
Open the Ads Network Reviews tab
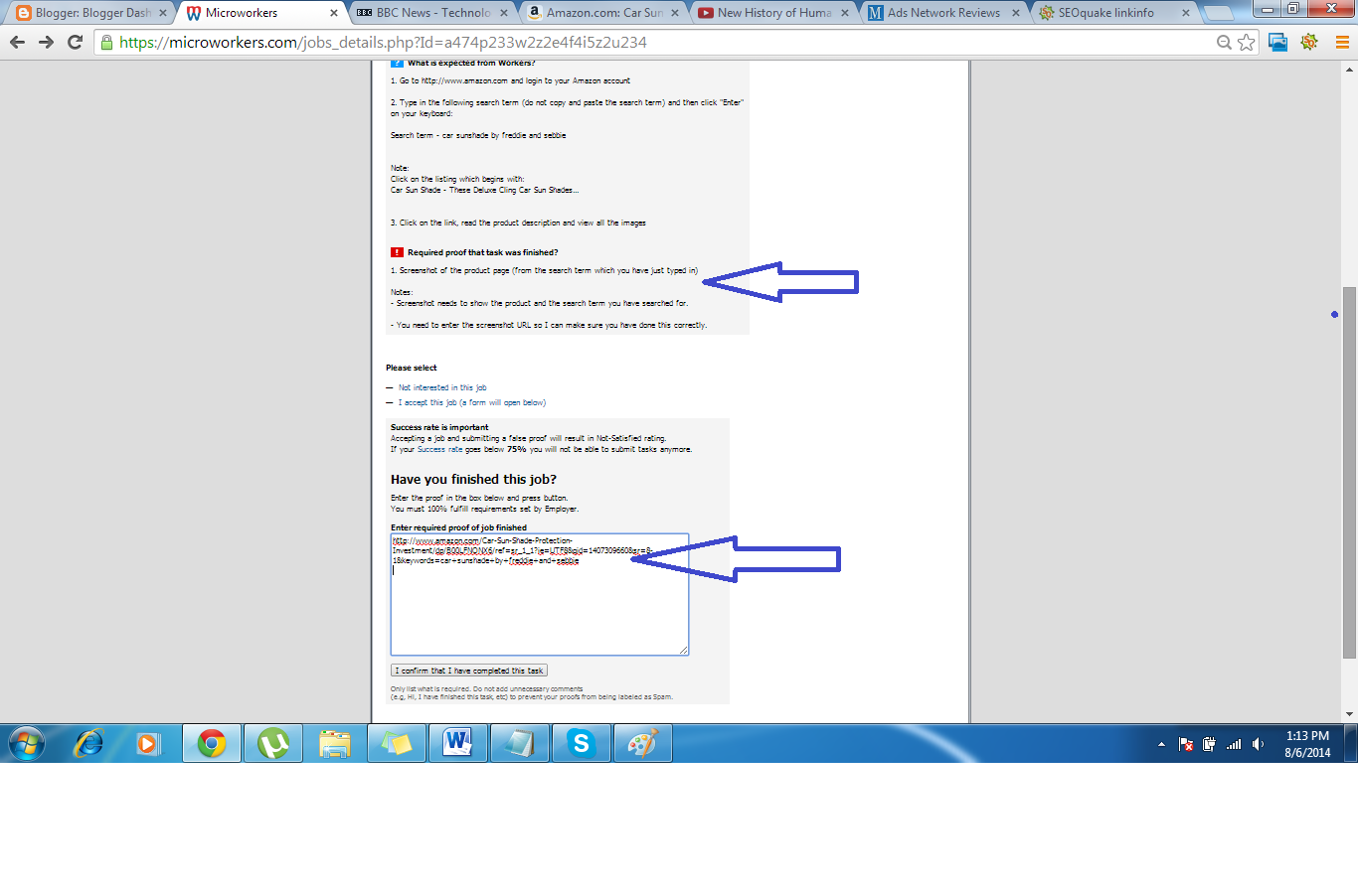pos(944,13)
